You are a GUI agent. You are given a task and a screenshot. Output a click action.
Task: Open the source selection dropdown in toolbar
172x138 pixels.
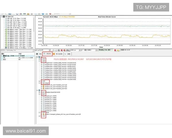(x=42, y=50)
